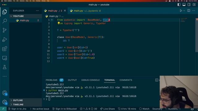The height and width of the screenshot is (111, 198).
Task: Click 'python main.py' command in terminal
Action: (58, 90)
